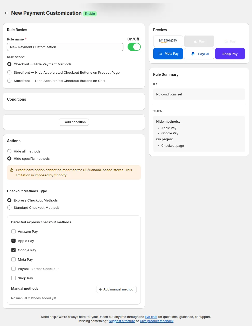
Task: Open the Give product feedback link
Action: coord(157,321)
